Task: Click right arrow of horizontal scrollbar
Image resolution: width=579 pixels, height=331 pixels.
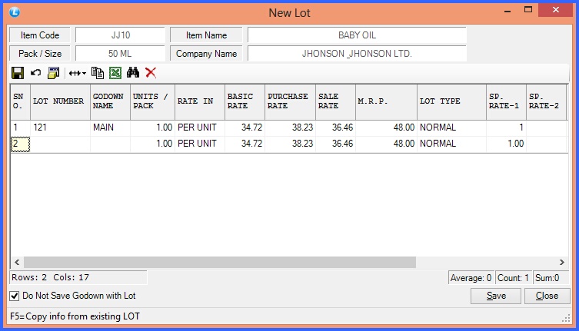Action: pos(561,263)
